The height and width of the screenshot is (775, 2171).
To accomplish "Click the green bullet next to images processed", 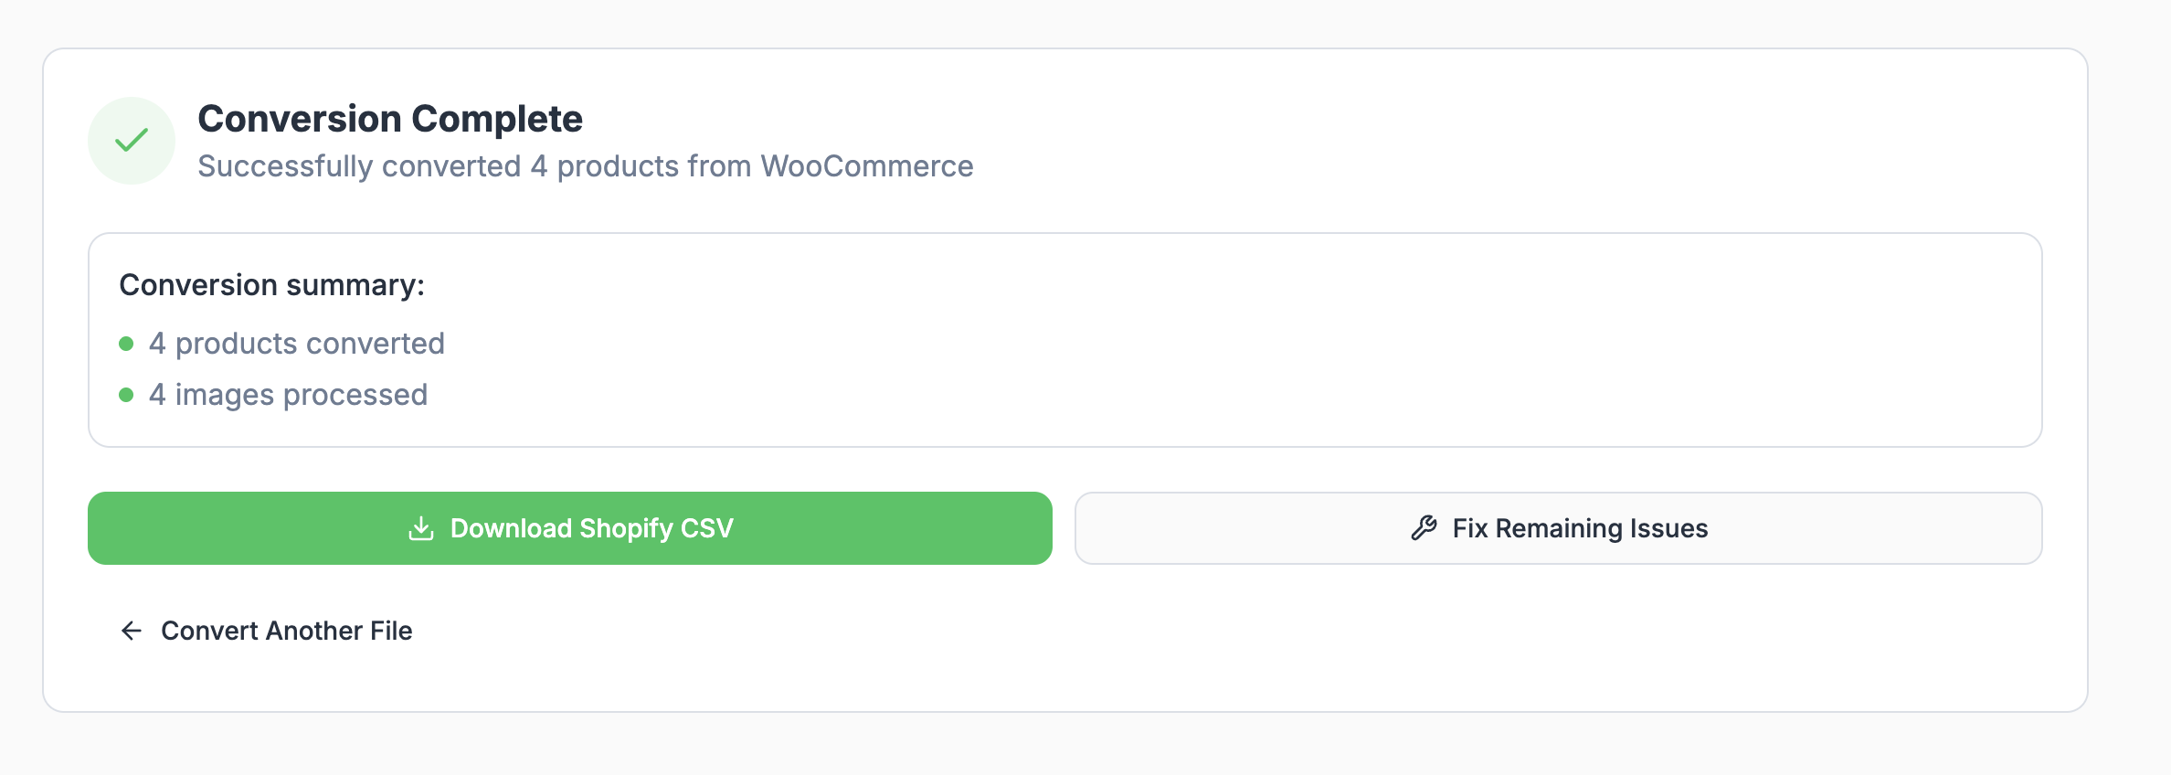I will pos(126,394).
